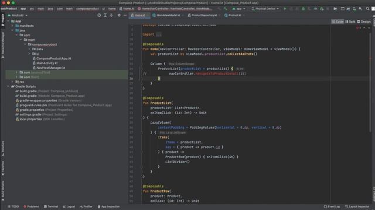The height and width of the screenshot is (210, 375).
Task: Open NavHostManager.kt in tree
Action: pos(49,68)
